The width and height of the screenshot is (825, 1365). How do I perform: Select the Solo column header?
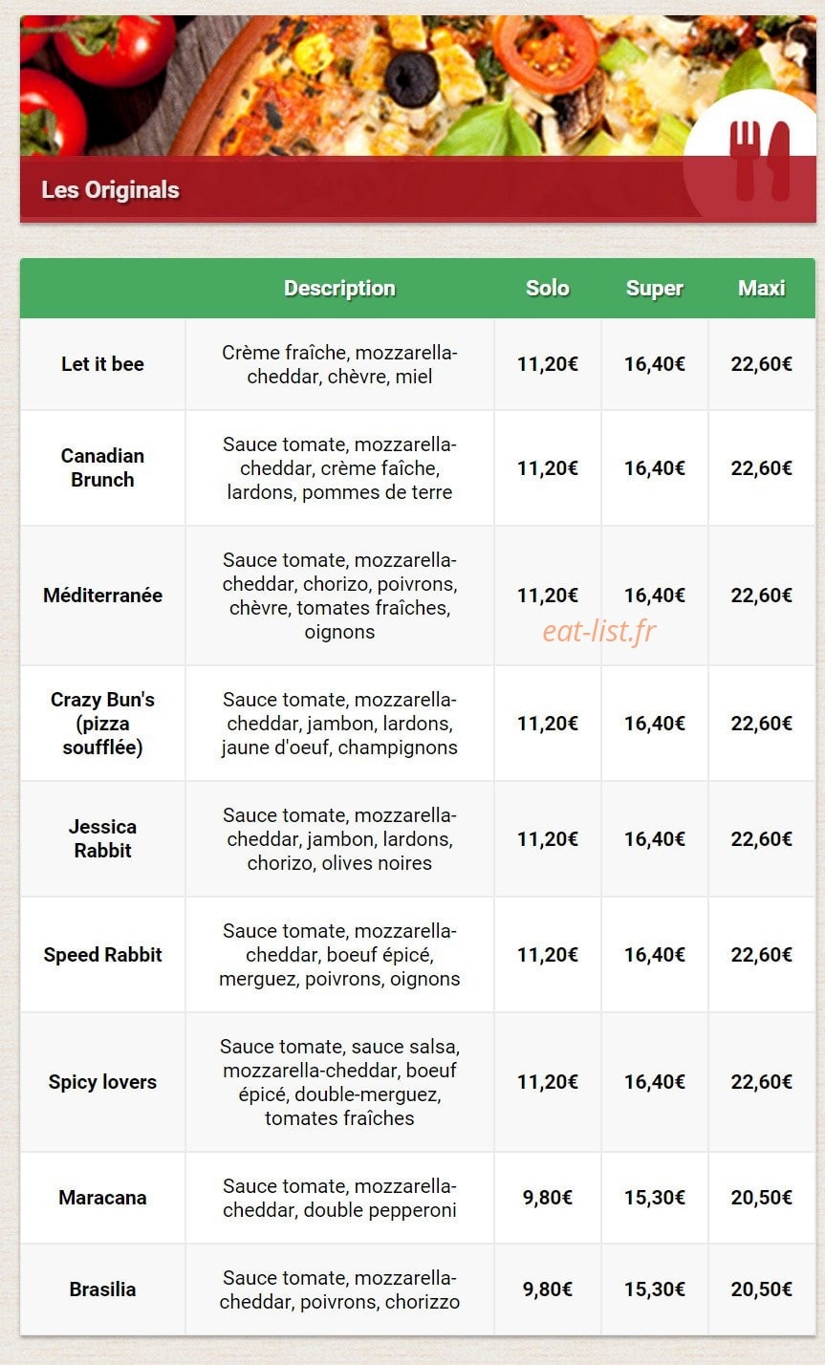click(x=547, y=288)
